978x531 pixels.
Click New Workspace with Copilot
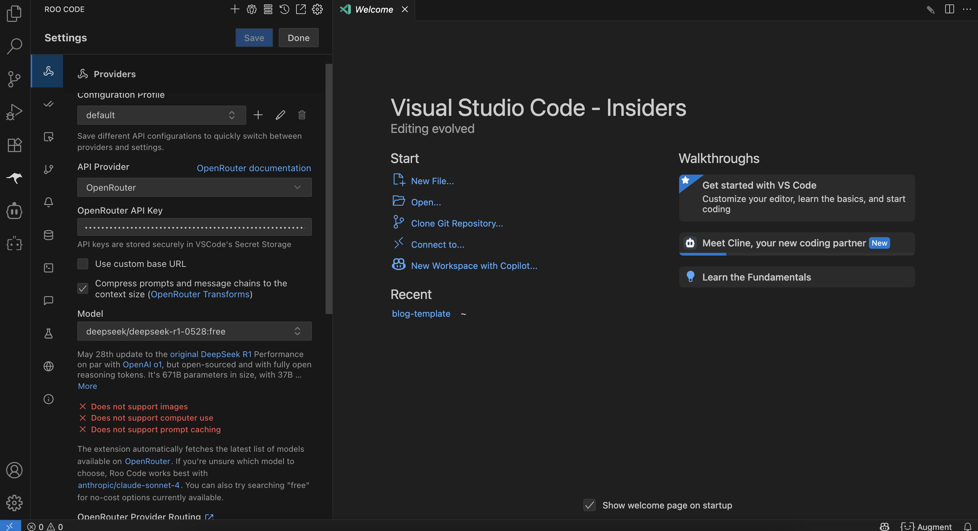(474, 266)
